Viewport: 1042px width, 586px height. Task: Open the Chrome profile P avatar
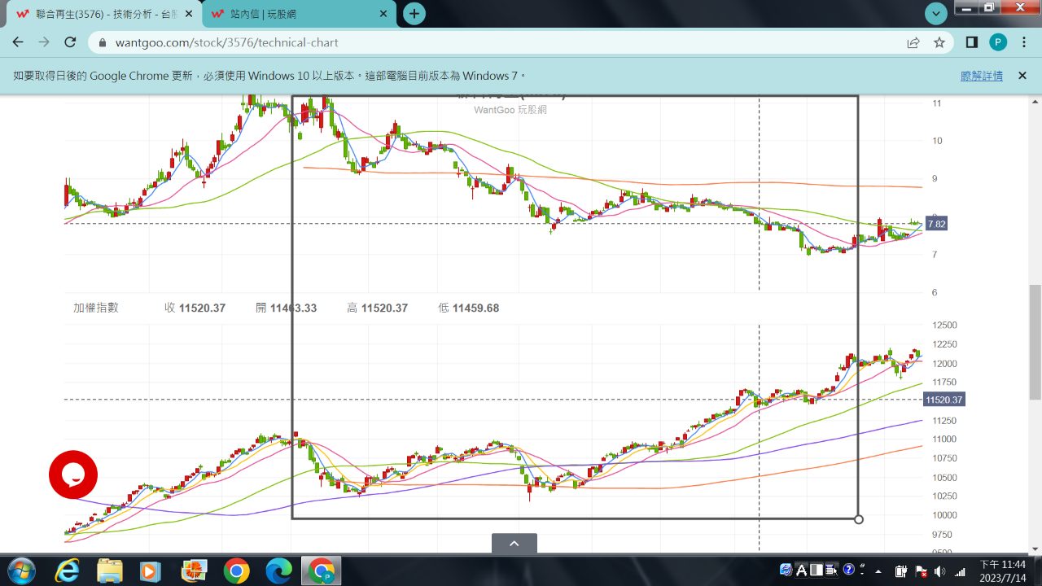click(x=998, y=42)
